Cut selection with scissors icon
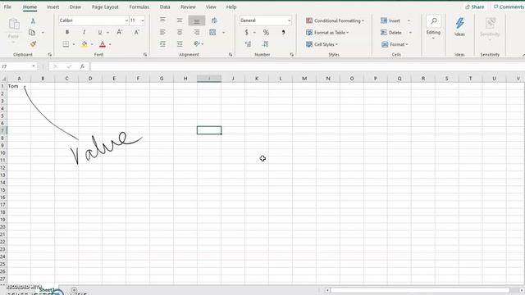525x295 pixels. pos(33,20)
